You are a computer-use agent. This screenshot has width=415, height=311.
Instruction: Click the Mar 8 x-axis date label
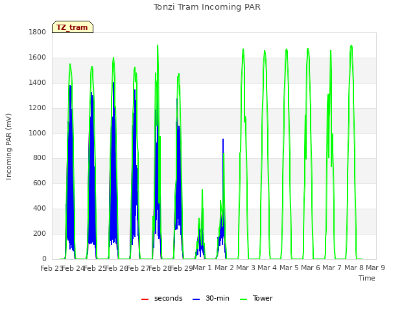[353, 268]
